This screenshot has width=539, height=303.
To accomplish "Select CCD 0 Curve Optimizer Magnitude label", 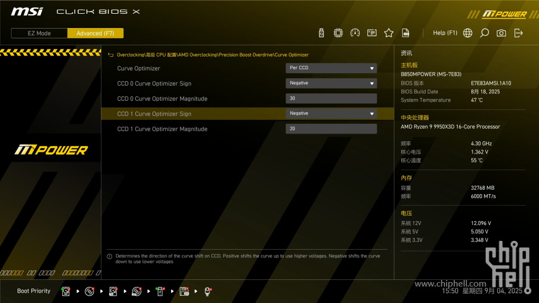I will [162, 98].
